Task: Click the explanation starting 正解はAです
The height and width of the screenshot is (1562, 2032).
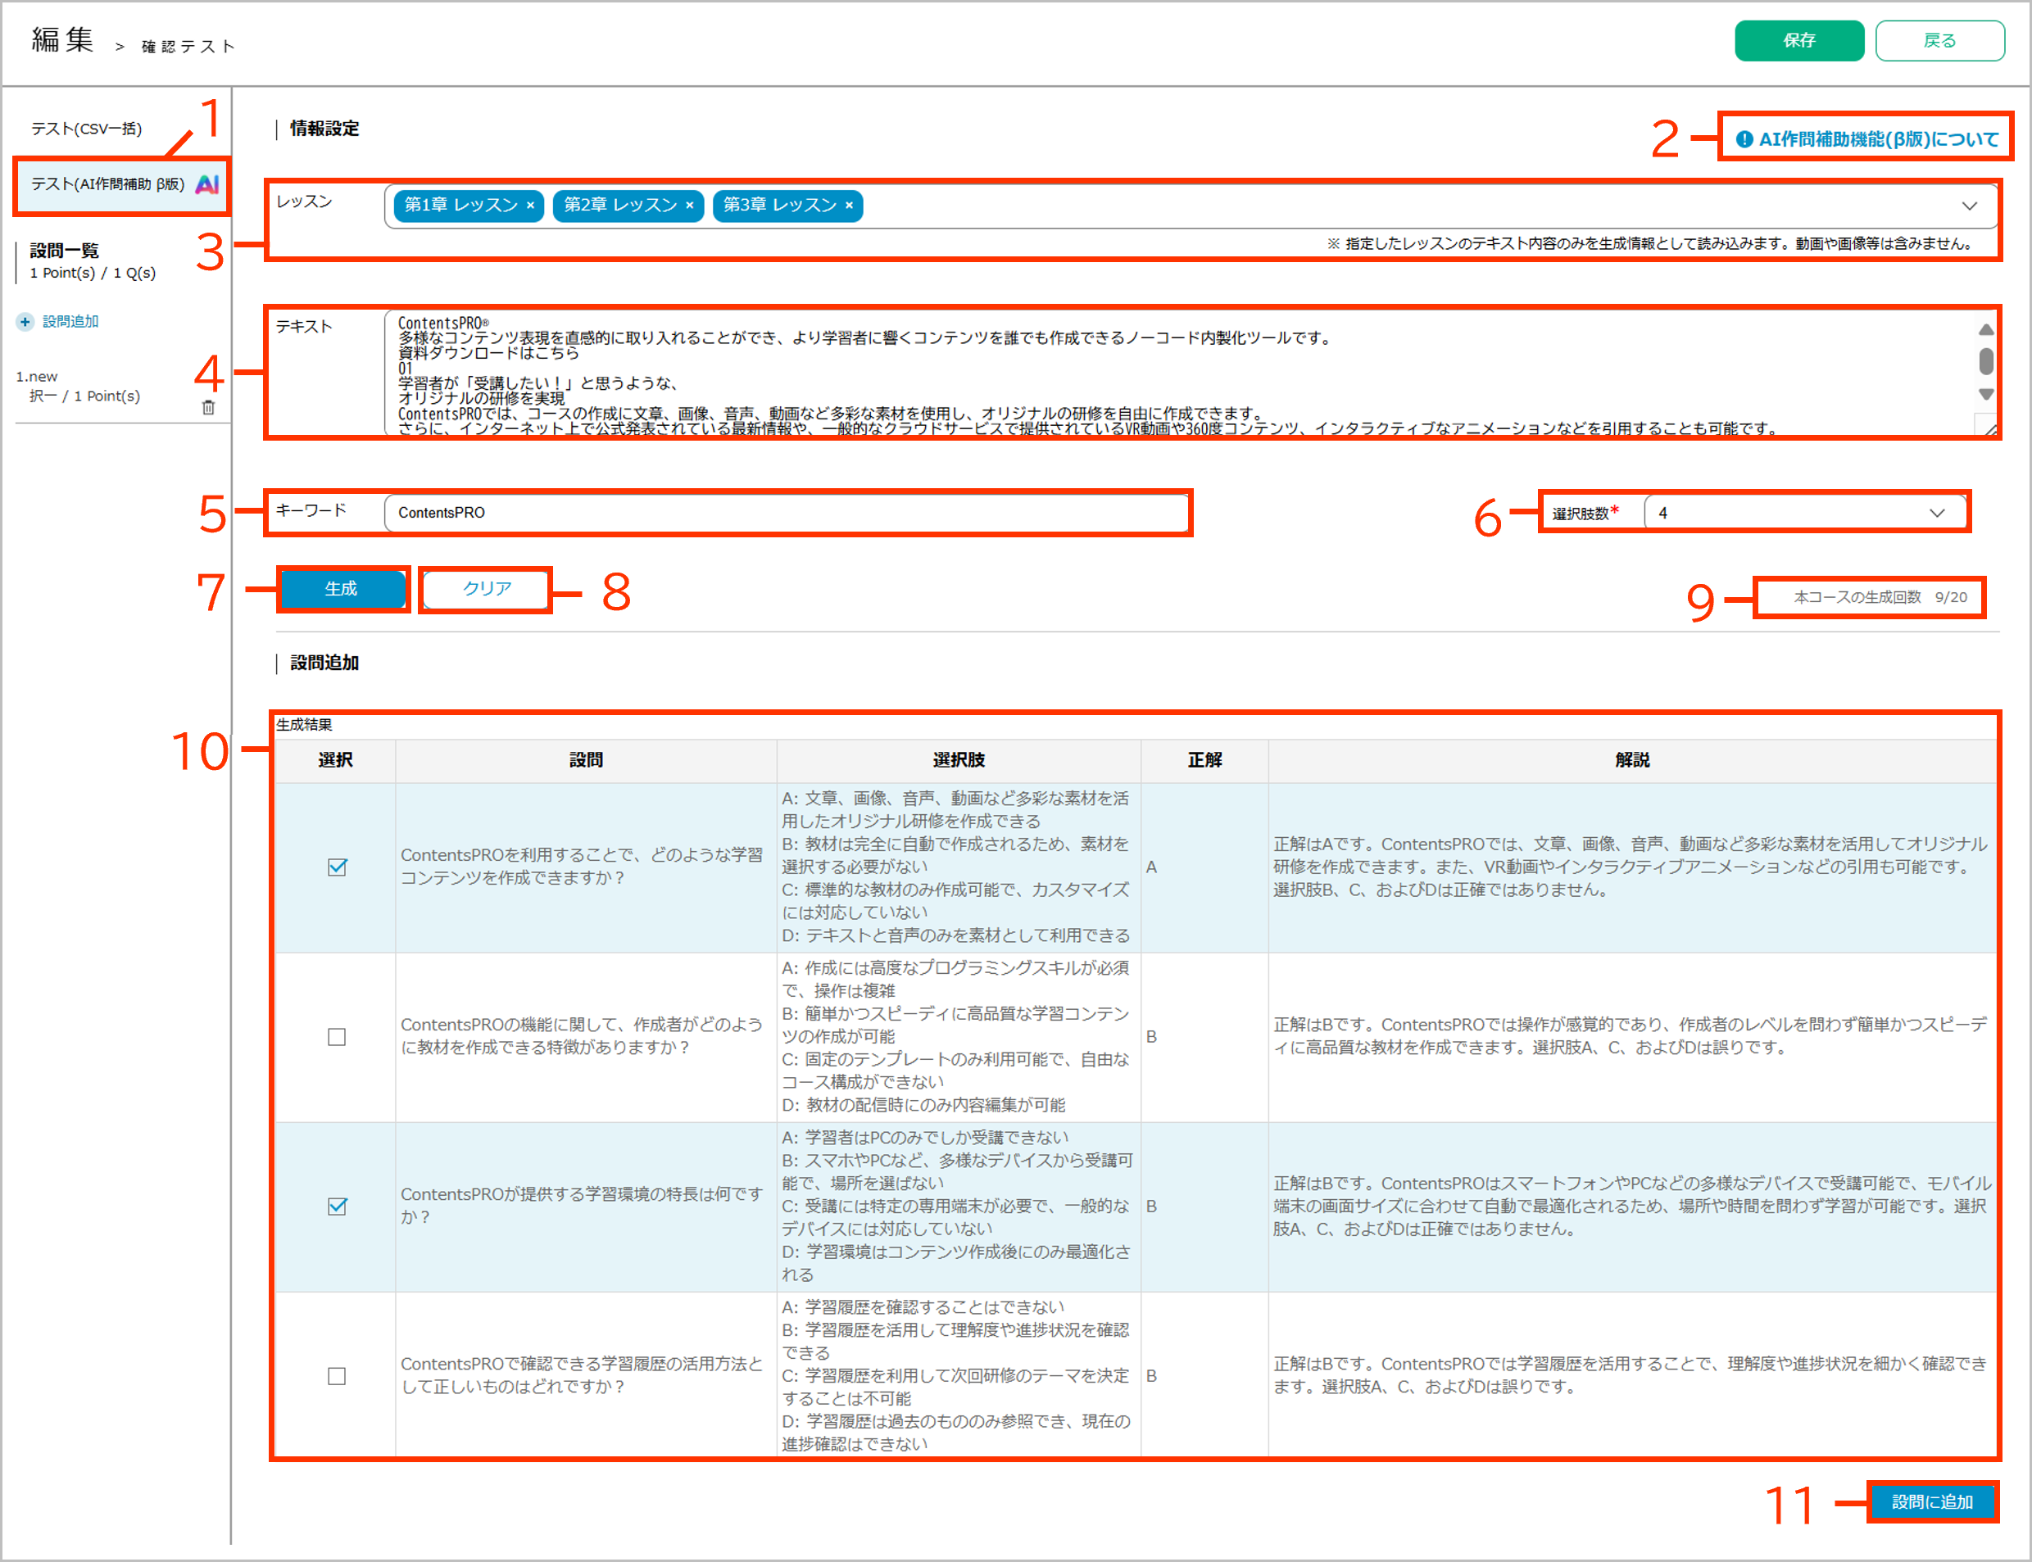Action: pos(1631,867)
